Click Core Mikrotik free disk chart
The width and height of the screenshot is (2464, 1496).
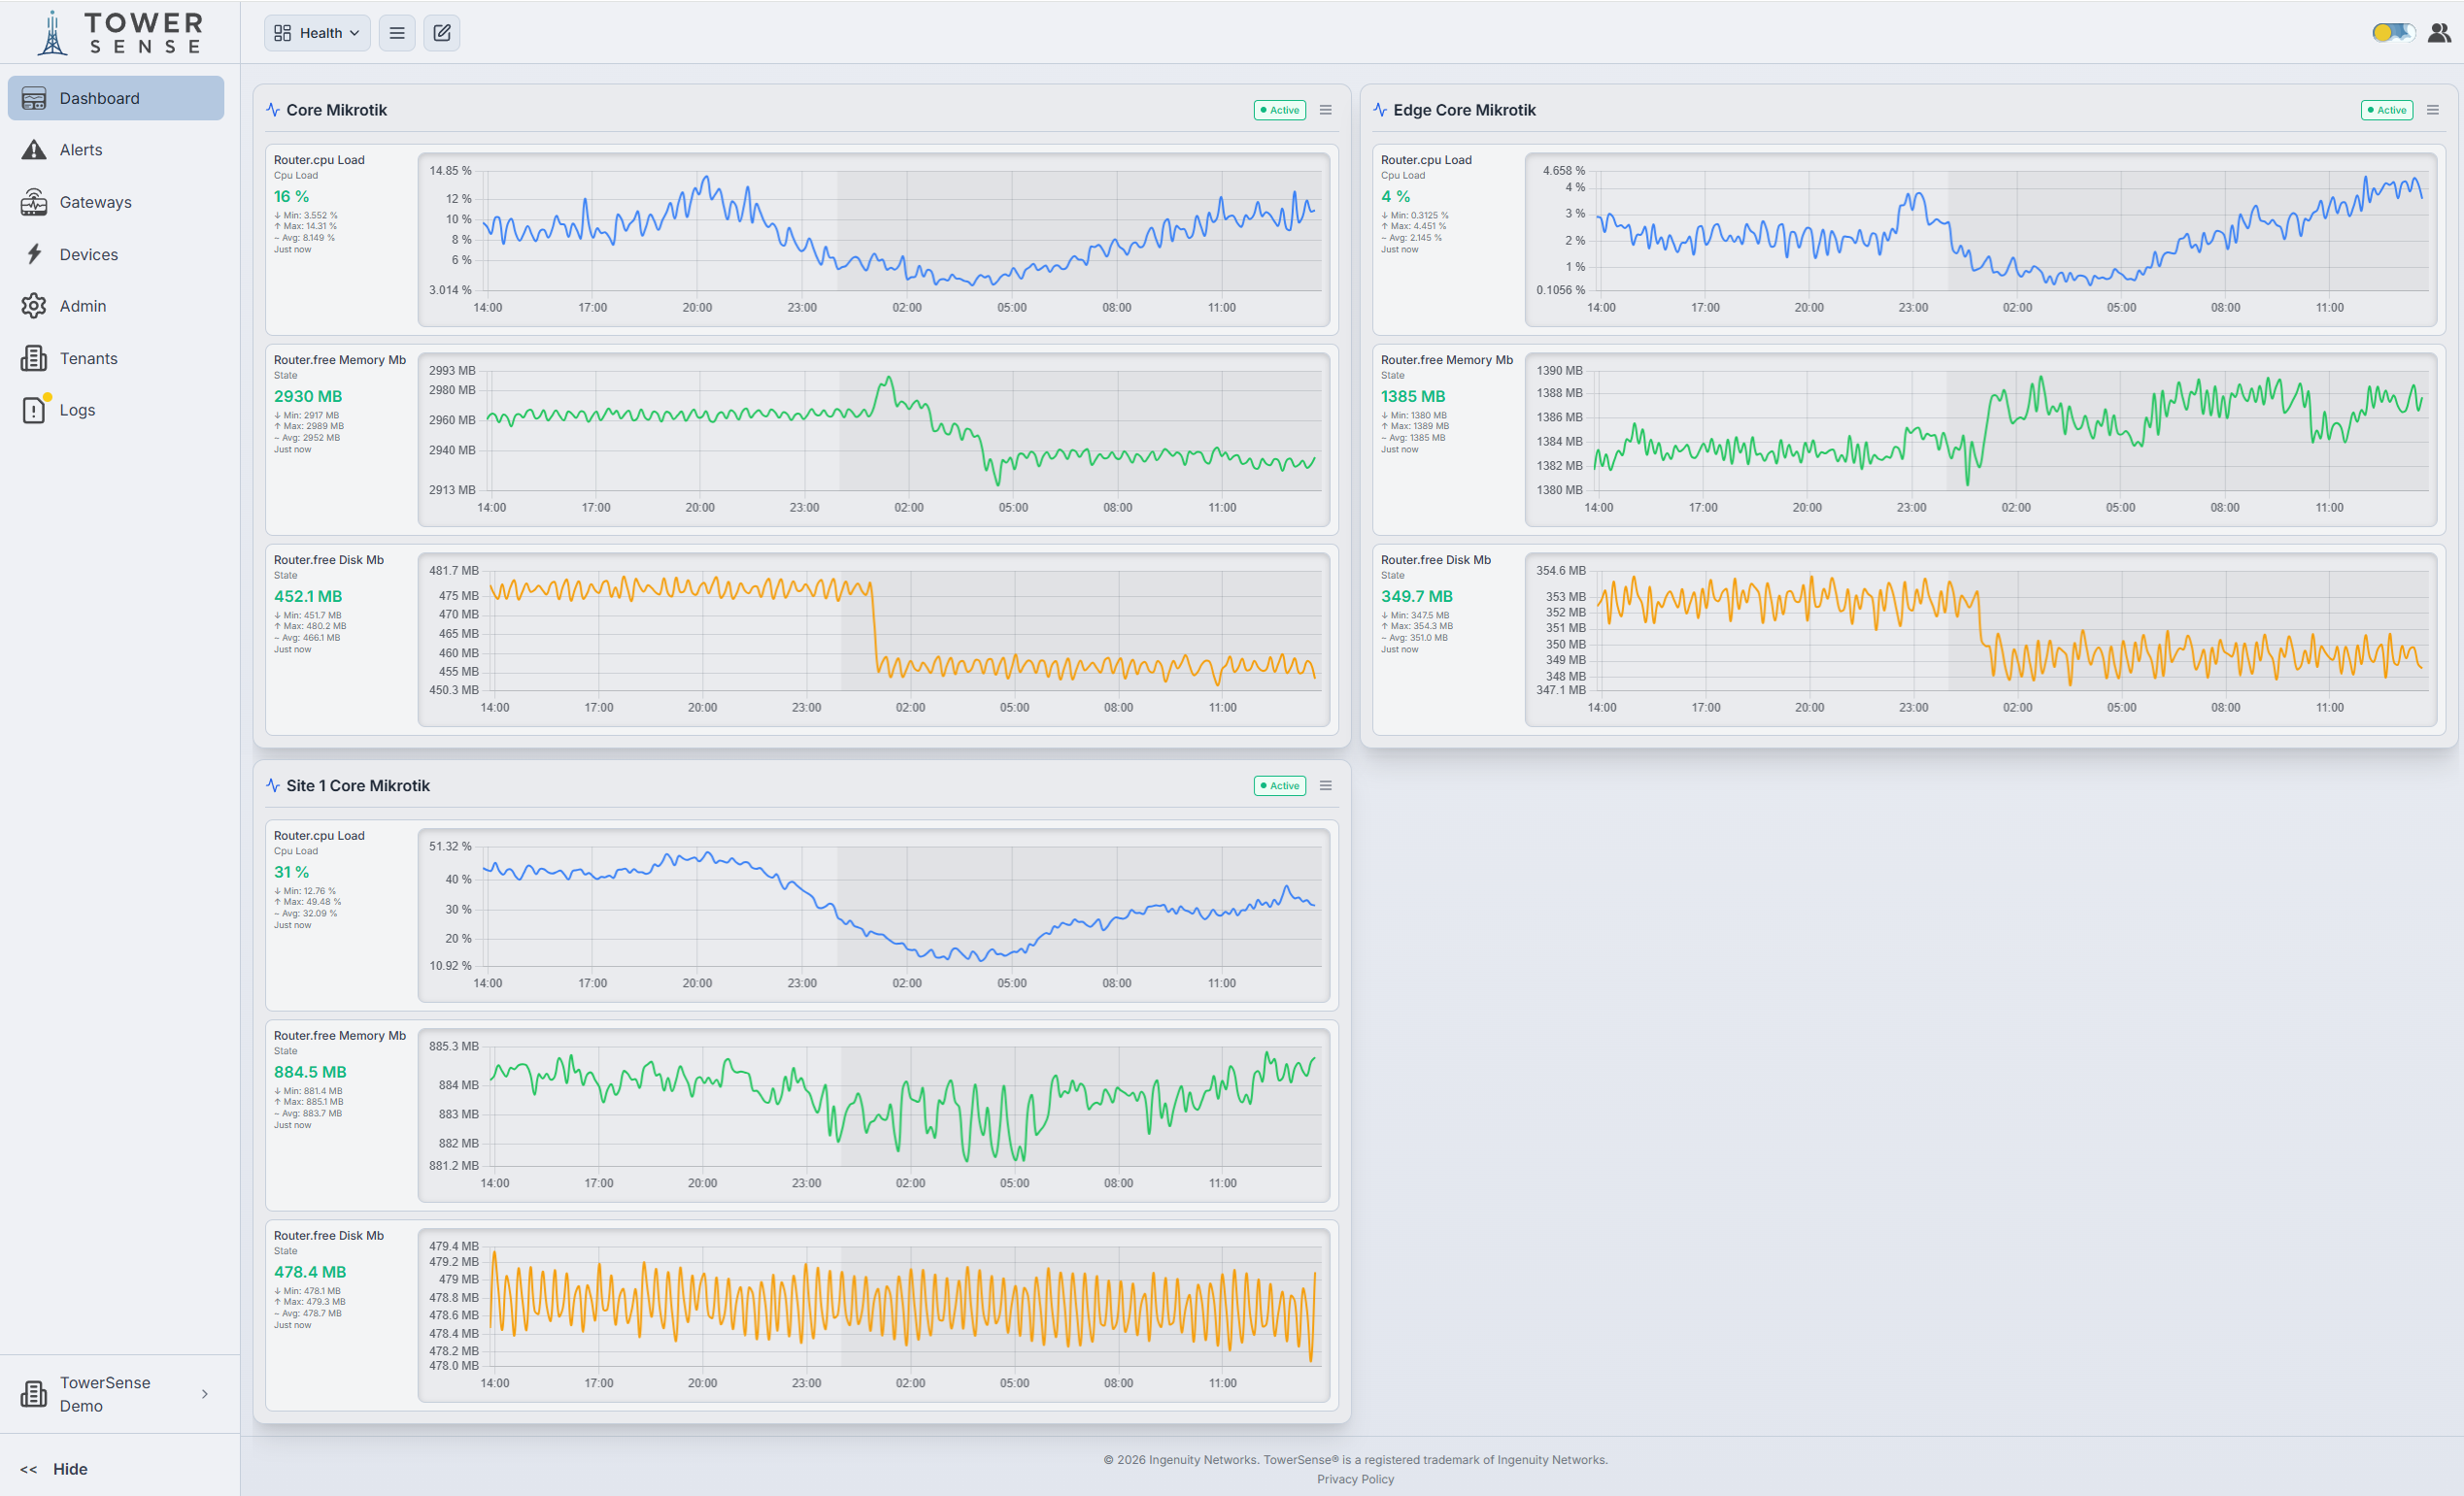(x=873, y=640)
